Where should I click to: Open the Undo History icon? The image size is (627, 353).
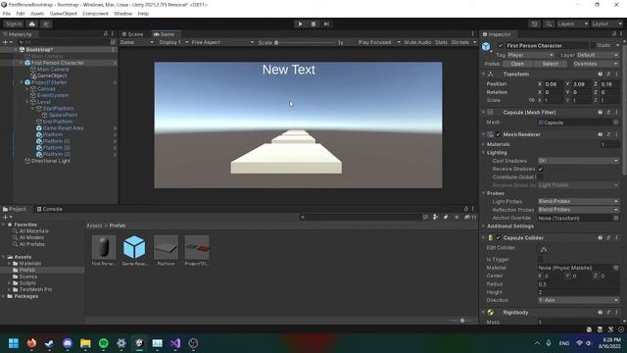coord(534,24)
